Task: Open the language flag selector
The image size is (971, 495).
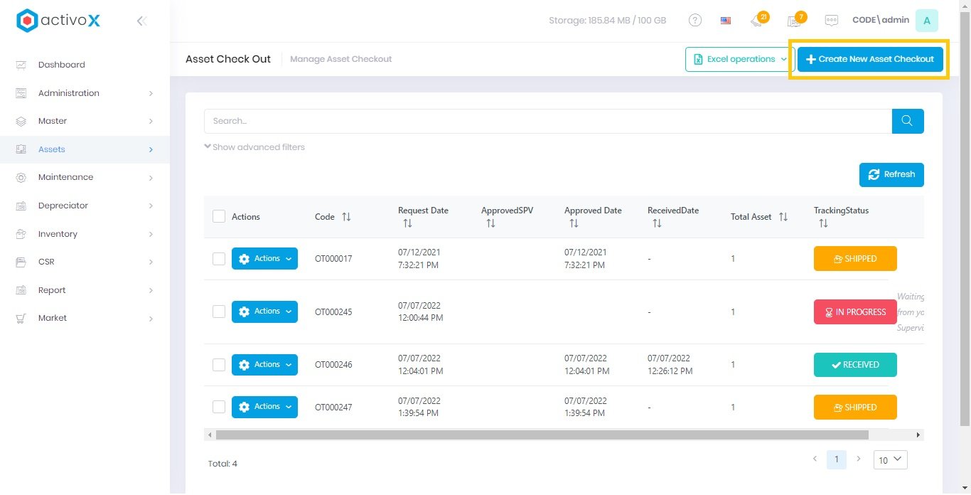Action: pyautogui.click(x=725, y=21)
